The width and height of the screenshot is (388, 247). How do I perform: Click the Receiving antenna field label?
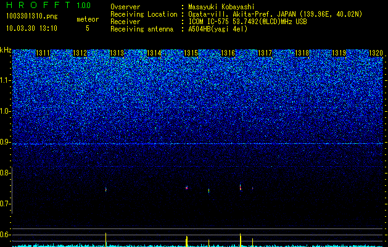(x=142, y=29)
